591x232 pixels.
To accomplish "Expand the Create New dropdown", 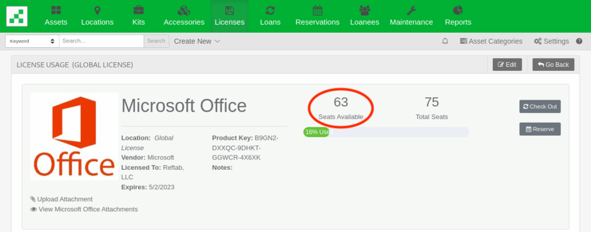I will (197, 41).
